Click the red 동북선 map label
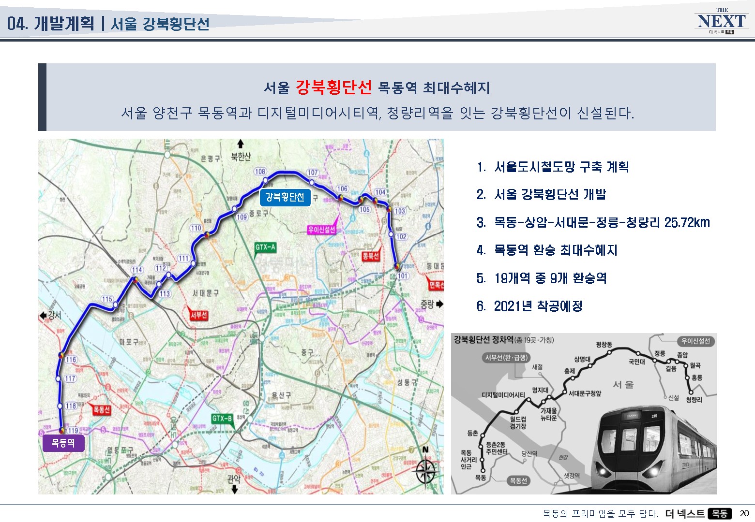The height and width of the screenshot is (522, 755). coord(370,256)
